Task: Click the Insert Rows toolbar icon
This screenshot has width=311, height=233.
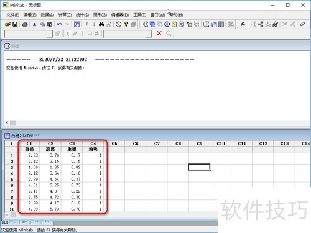Action: coord(261,24)
